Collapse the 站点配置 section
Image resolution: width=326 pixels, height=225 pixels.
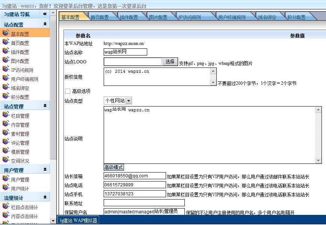[45, 24]
